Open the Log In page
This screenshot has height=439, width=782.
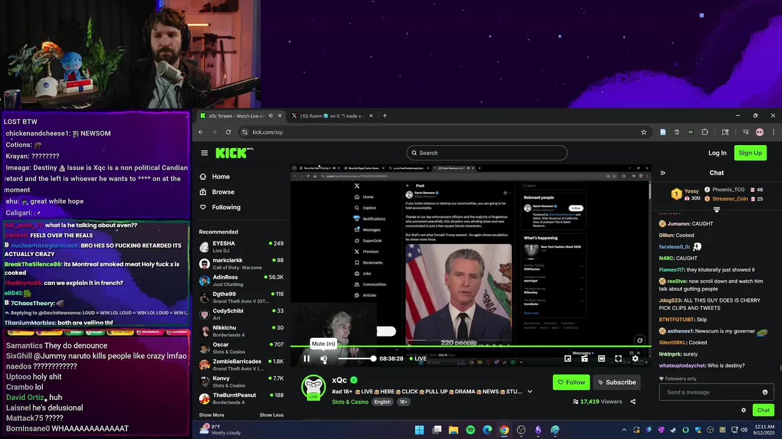pos(717,153)
